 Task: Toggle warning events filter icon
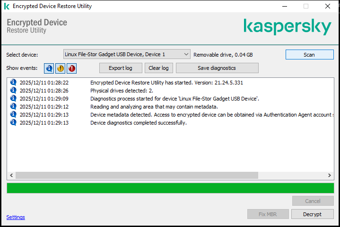60,68
